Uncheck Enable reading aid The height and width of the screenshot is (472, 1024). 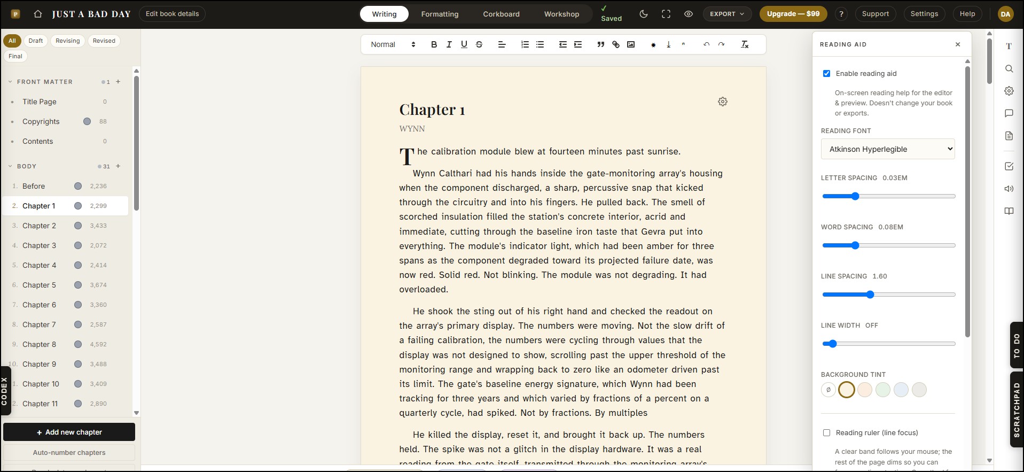click(x=826, y=73)
